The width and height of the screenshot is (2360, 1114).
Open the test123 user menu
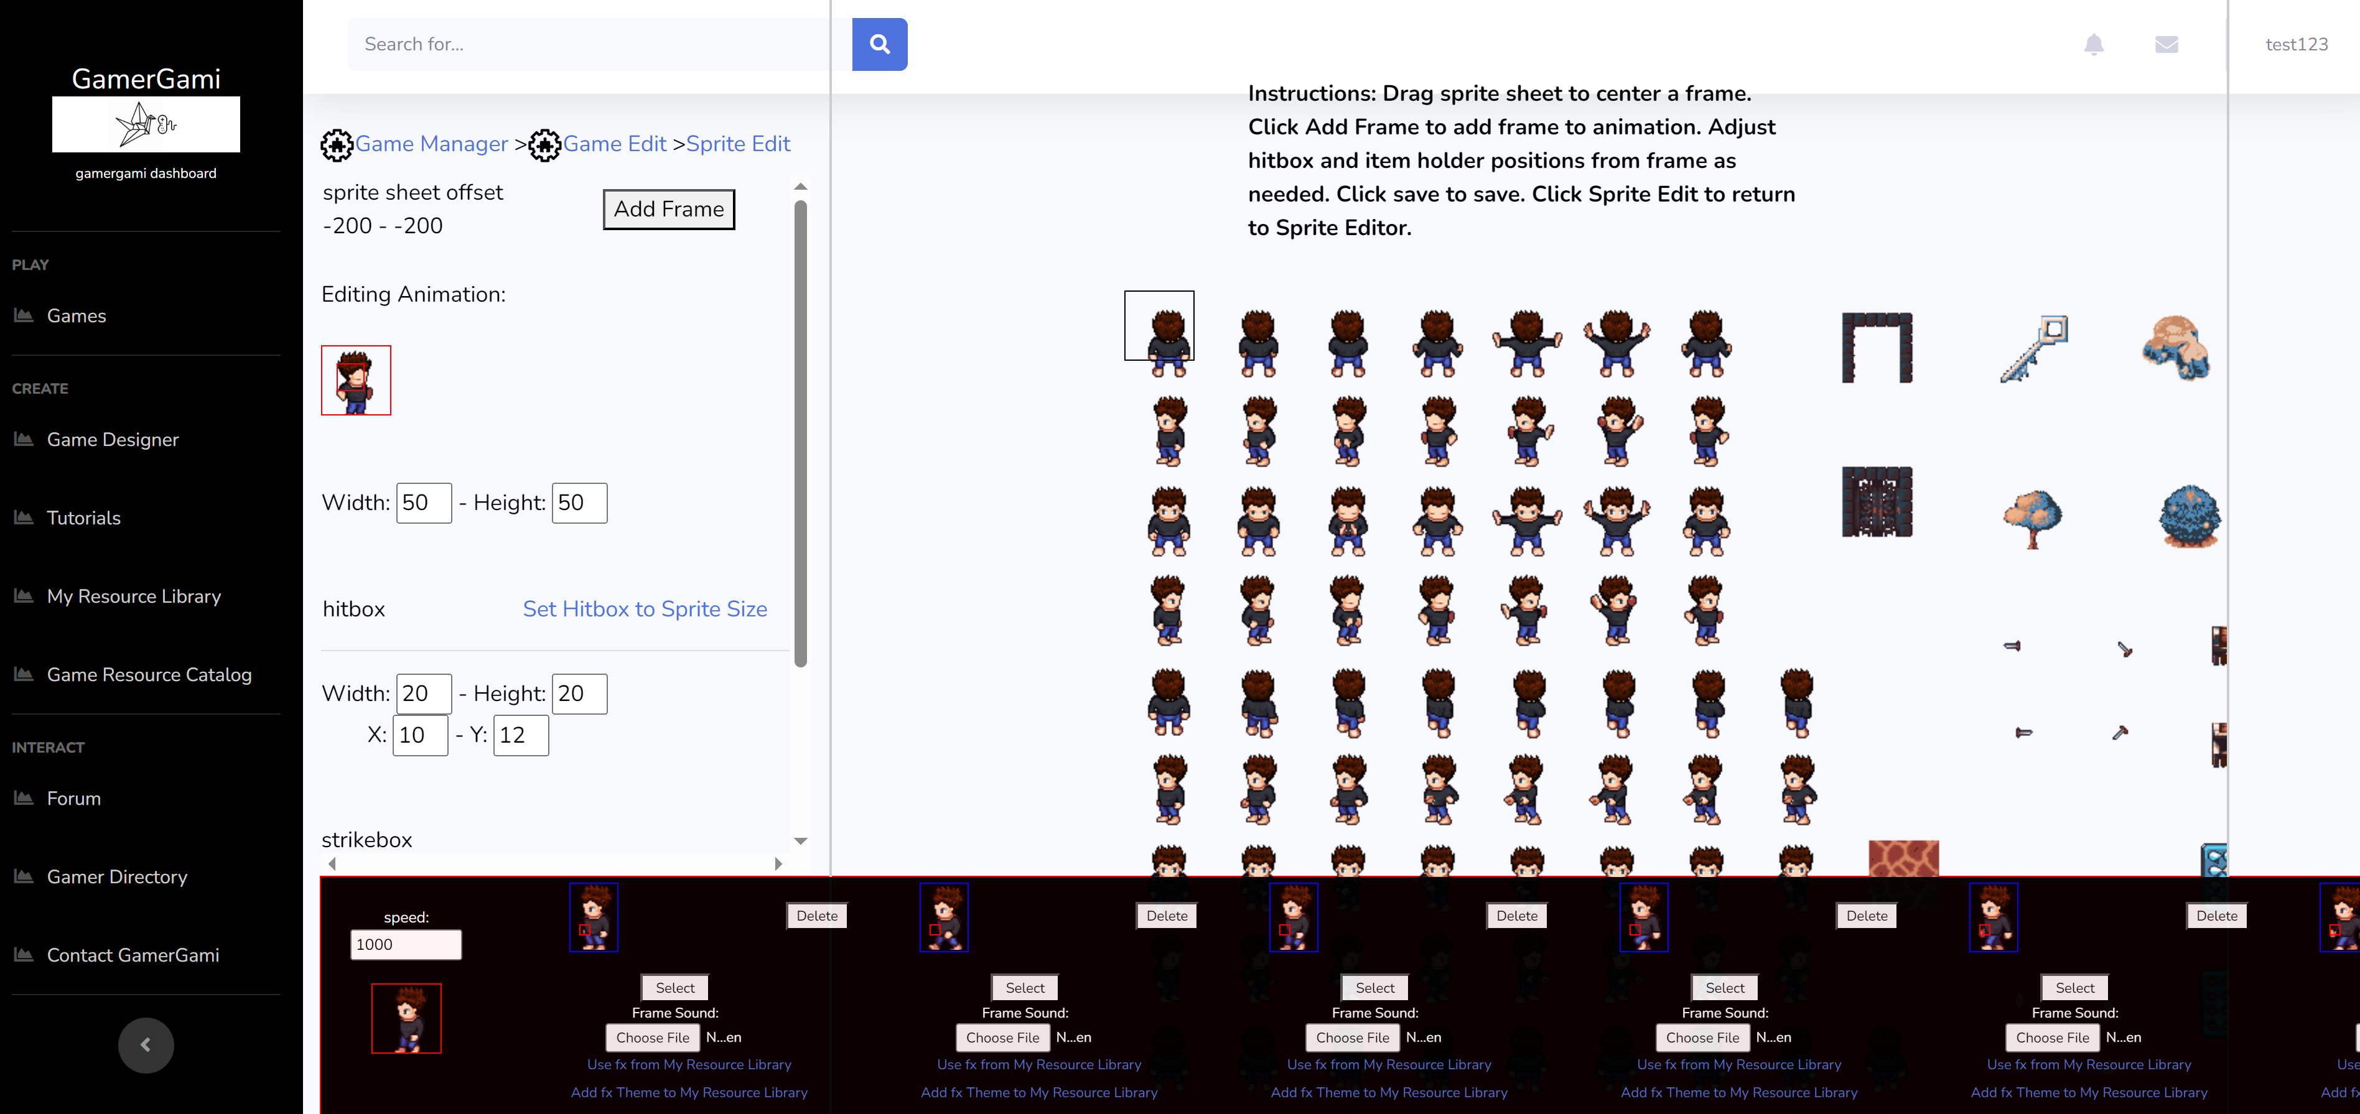2296,44
